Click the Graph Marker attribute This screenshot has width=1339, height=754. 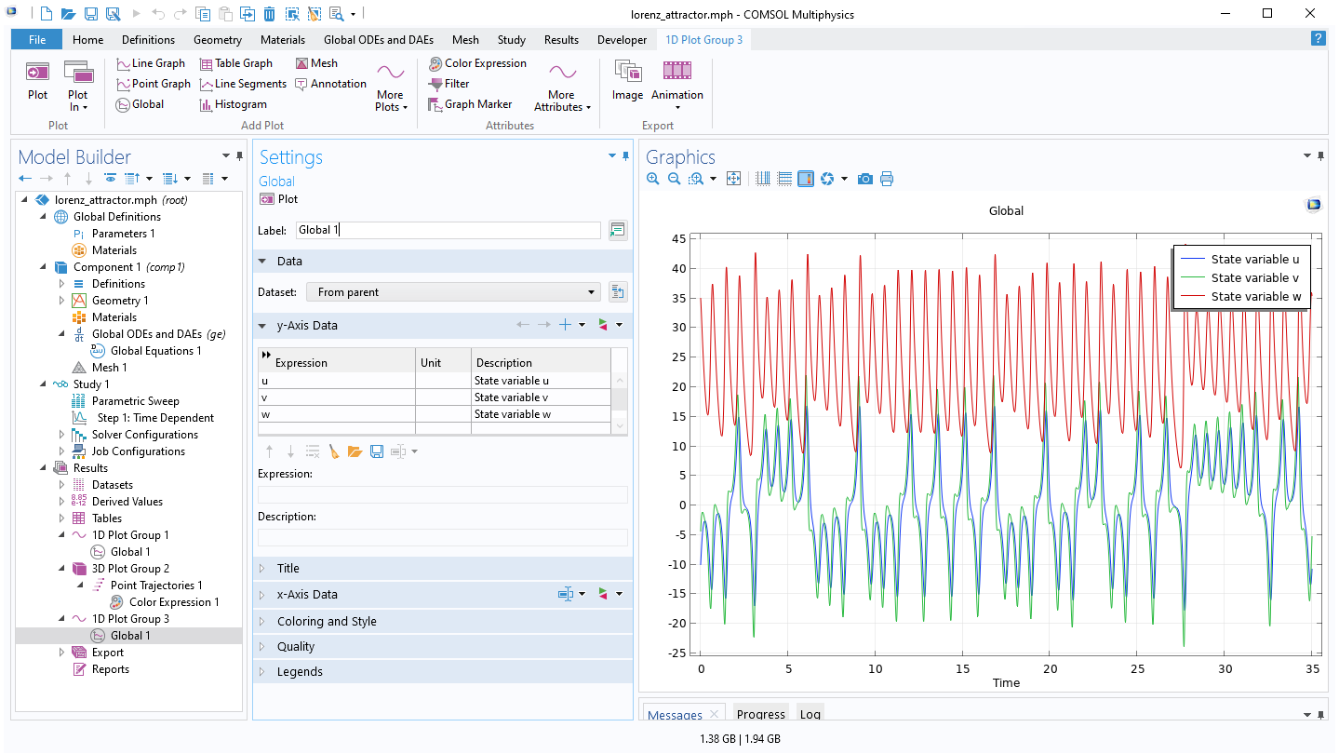(x=470, y=104)
